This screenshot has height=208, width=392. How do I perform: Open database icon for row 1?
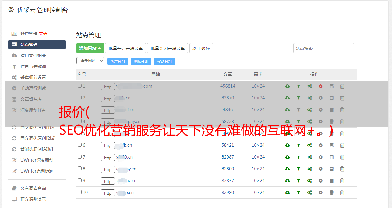331,86
